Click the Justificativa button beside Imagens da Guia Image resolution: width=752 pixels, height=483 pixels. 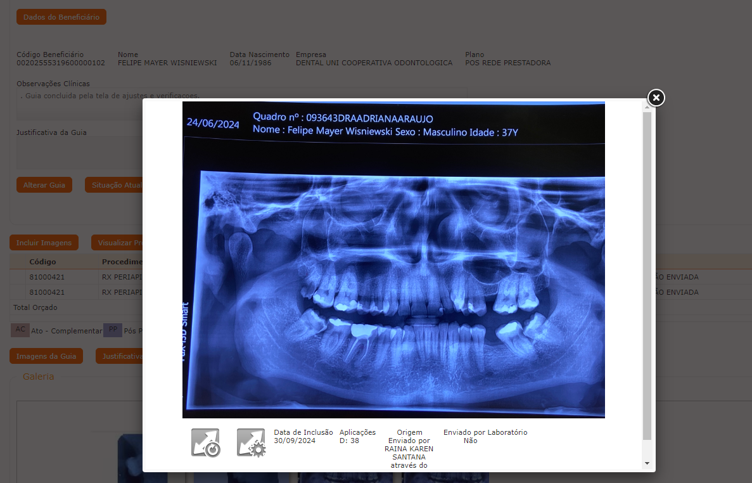[119, 356]
